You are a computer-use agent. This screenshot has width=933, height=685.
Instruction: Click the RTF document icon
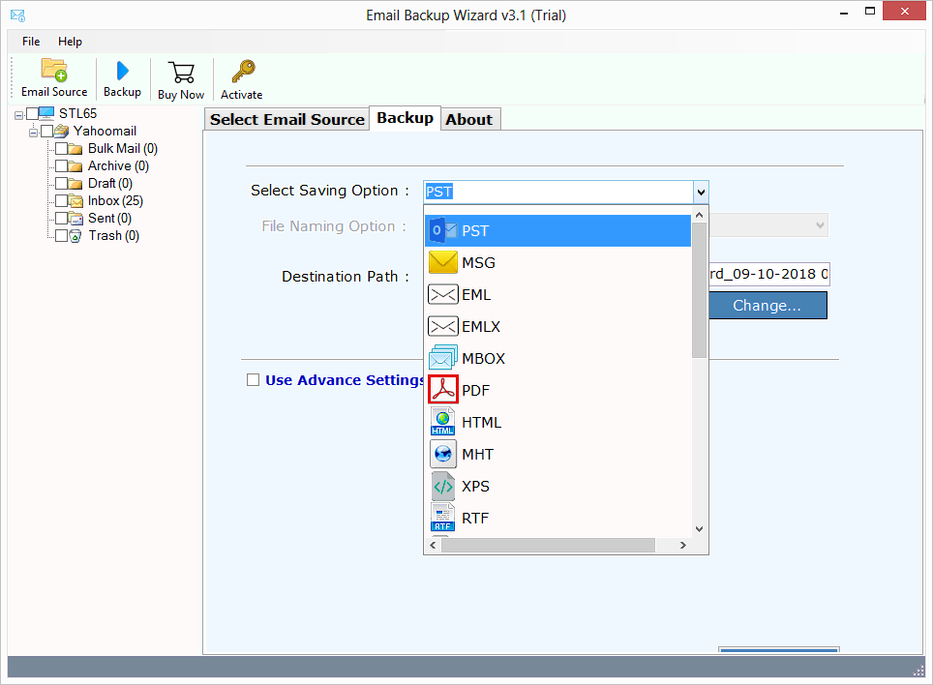coord(442,518)
